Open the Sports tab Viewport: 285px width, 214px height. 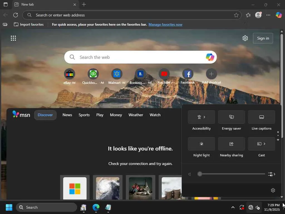(84, 115)
